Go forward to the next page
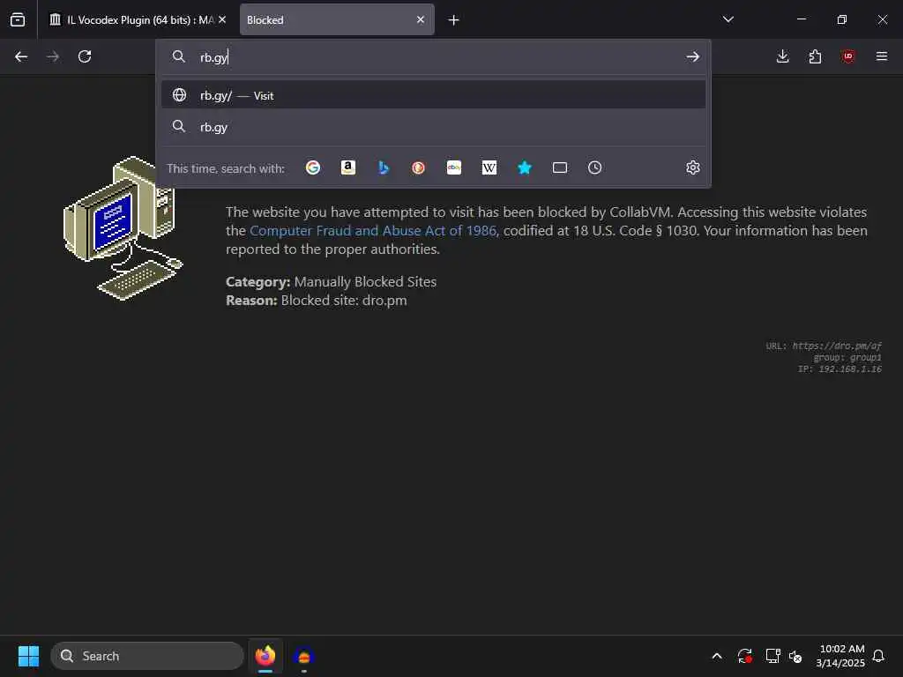903x677 pixels. point(52,56)
